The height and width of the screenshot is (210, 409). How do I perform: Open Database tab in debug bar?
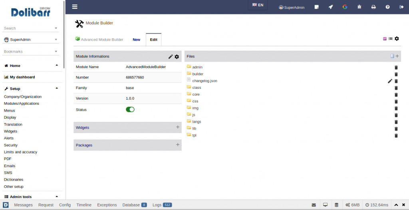135,205
